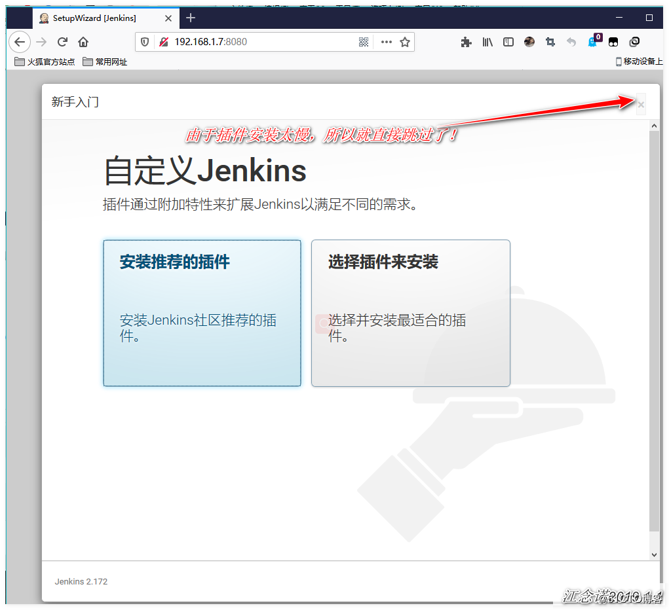Open the 常用网址 bookmark folder
669x610 pixels.
click(105, 62)
